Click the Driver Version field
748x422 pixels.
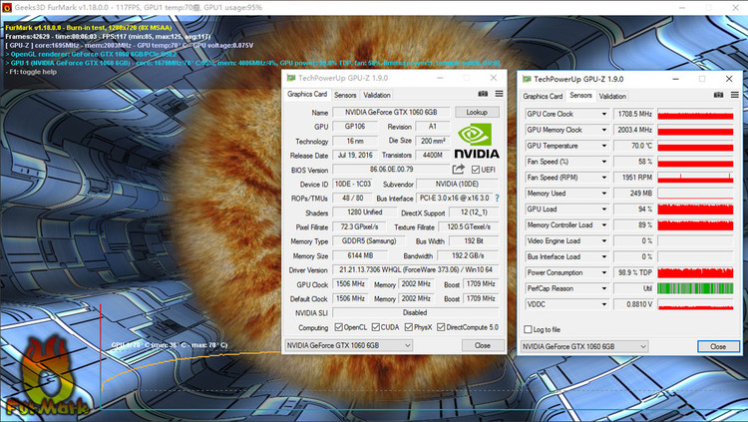click(416, 269)
